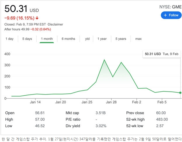Click the 200 y-axis label

click(7, 76)
